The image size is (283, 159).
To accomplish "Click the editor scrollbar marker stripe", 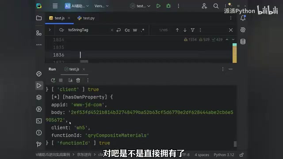I will point(235,53).
